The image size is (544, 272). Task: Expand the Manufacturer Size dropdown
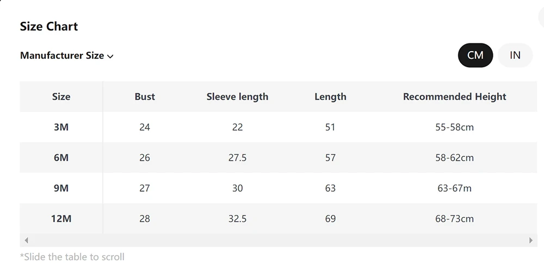click(66, 55)
